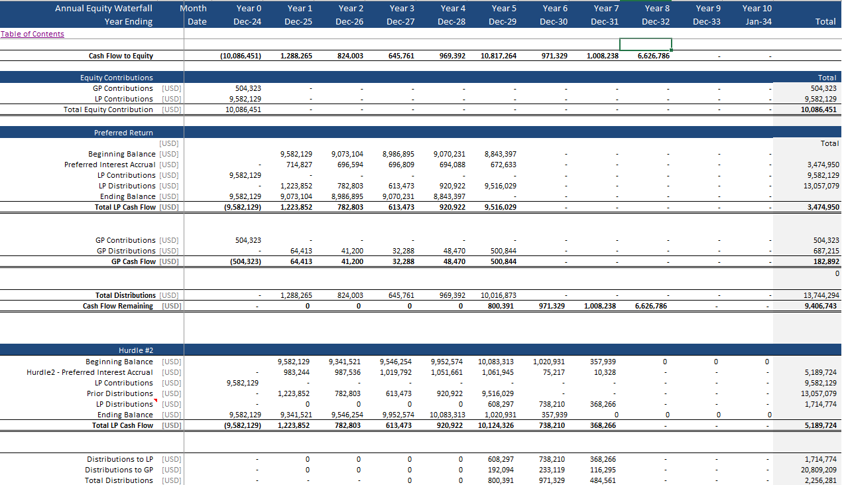
Task: Select the Cash Flow to Equity row label
Action: pos(121,56)
